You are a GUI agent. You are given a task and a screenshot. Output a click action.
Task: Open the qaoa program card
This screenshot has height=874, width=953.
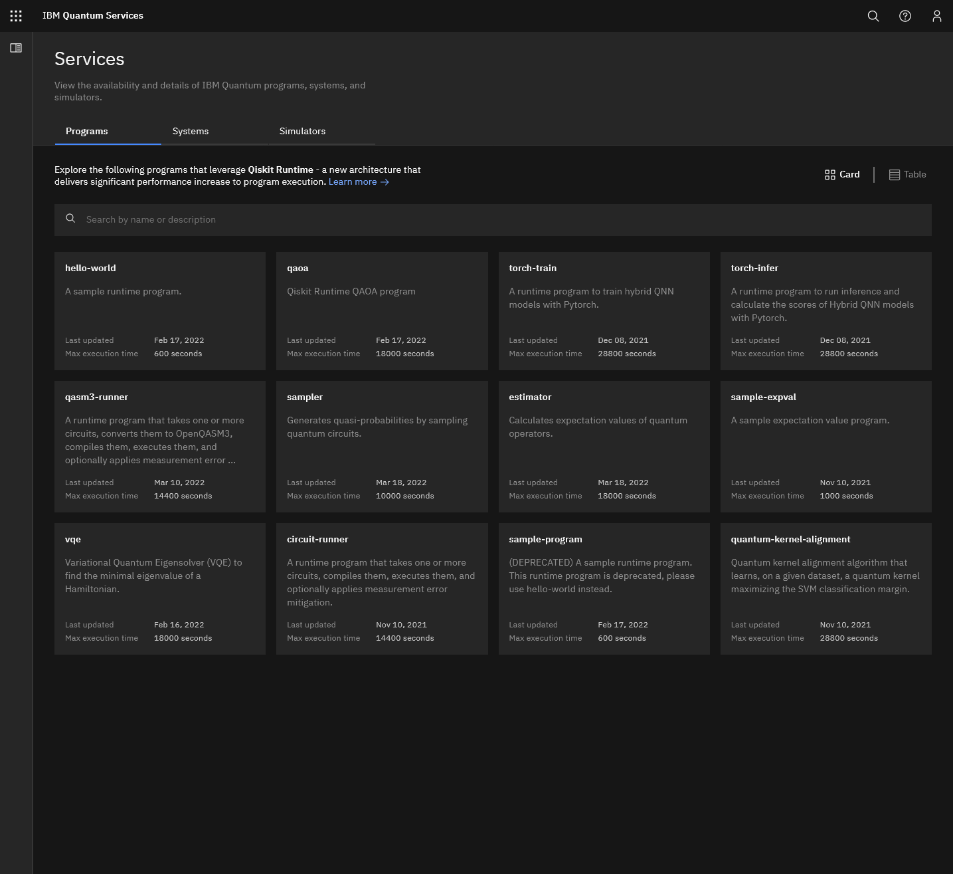[x=382, y=311]
